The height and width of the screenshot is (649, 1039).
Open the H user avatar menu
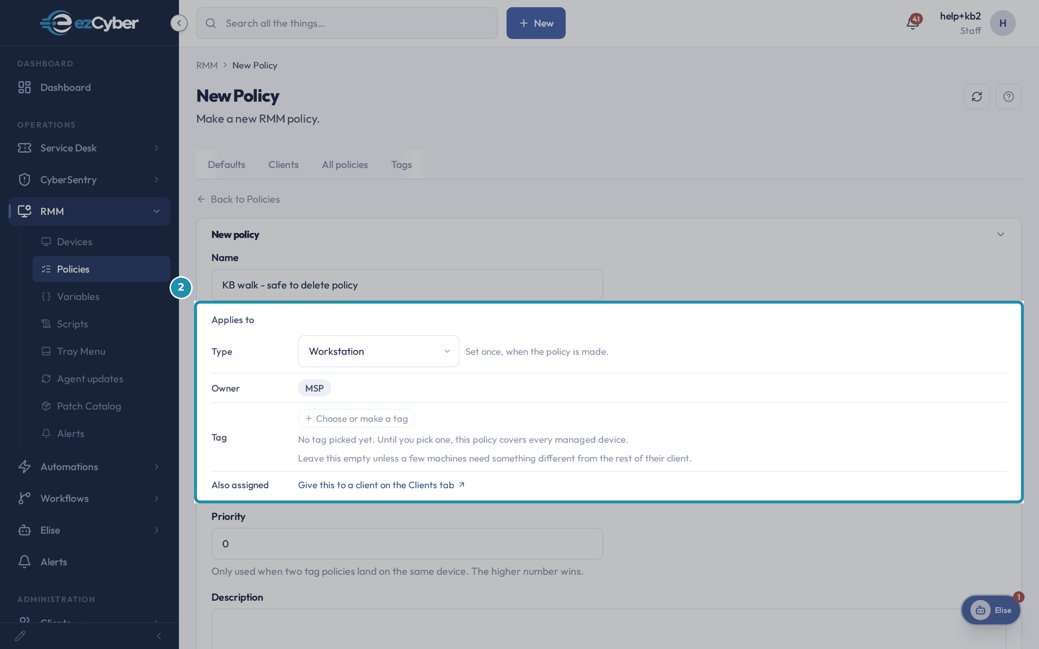pos(1003,23)
